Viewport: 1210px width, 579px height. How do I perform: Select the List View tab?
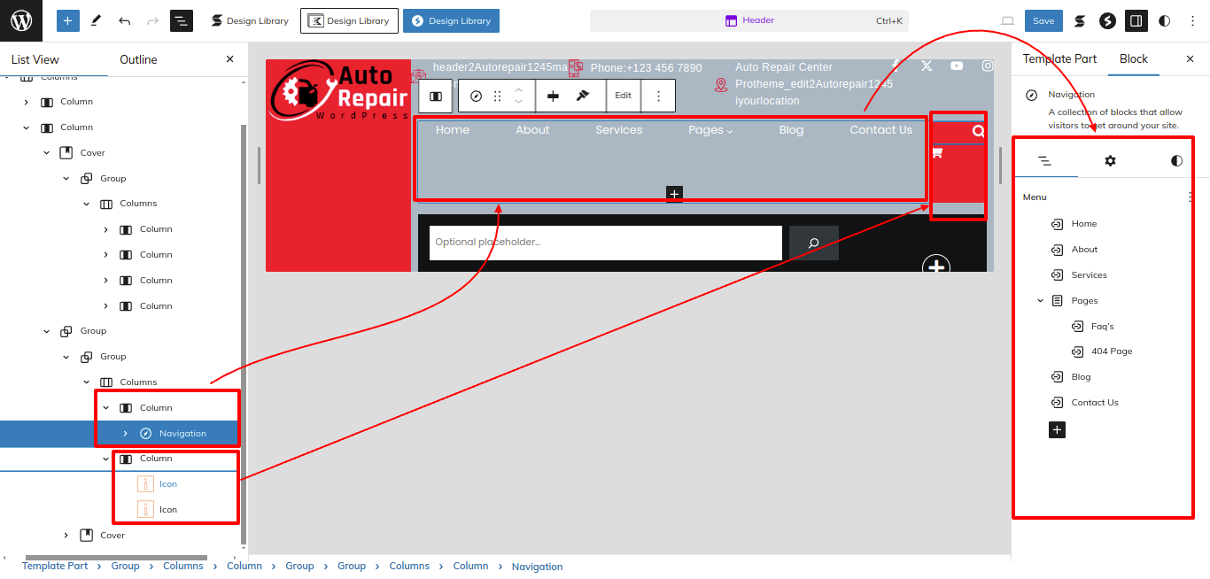click(x=35, y=59)
